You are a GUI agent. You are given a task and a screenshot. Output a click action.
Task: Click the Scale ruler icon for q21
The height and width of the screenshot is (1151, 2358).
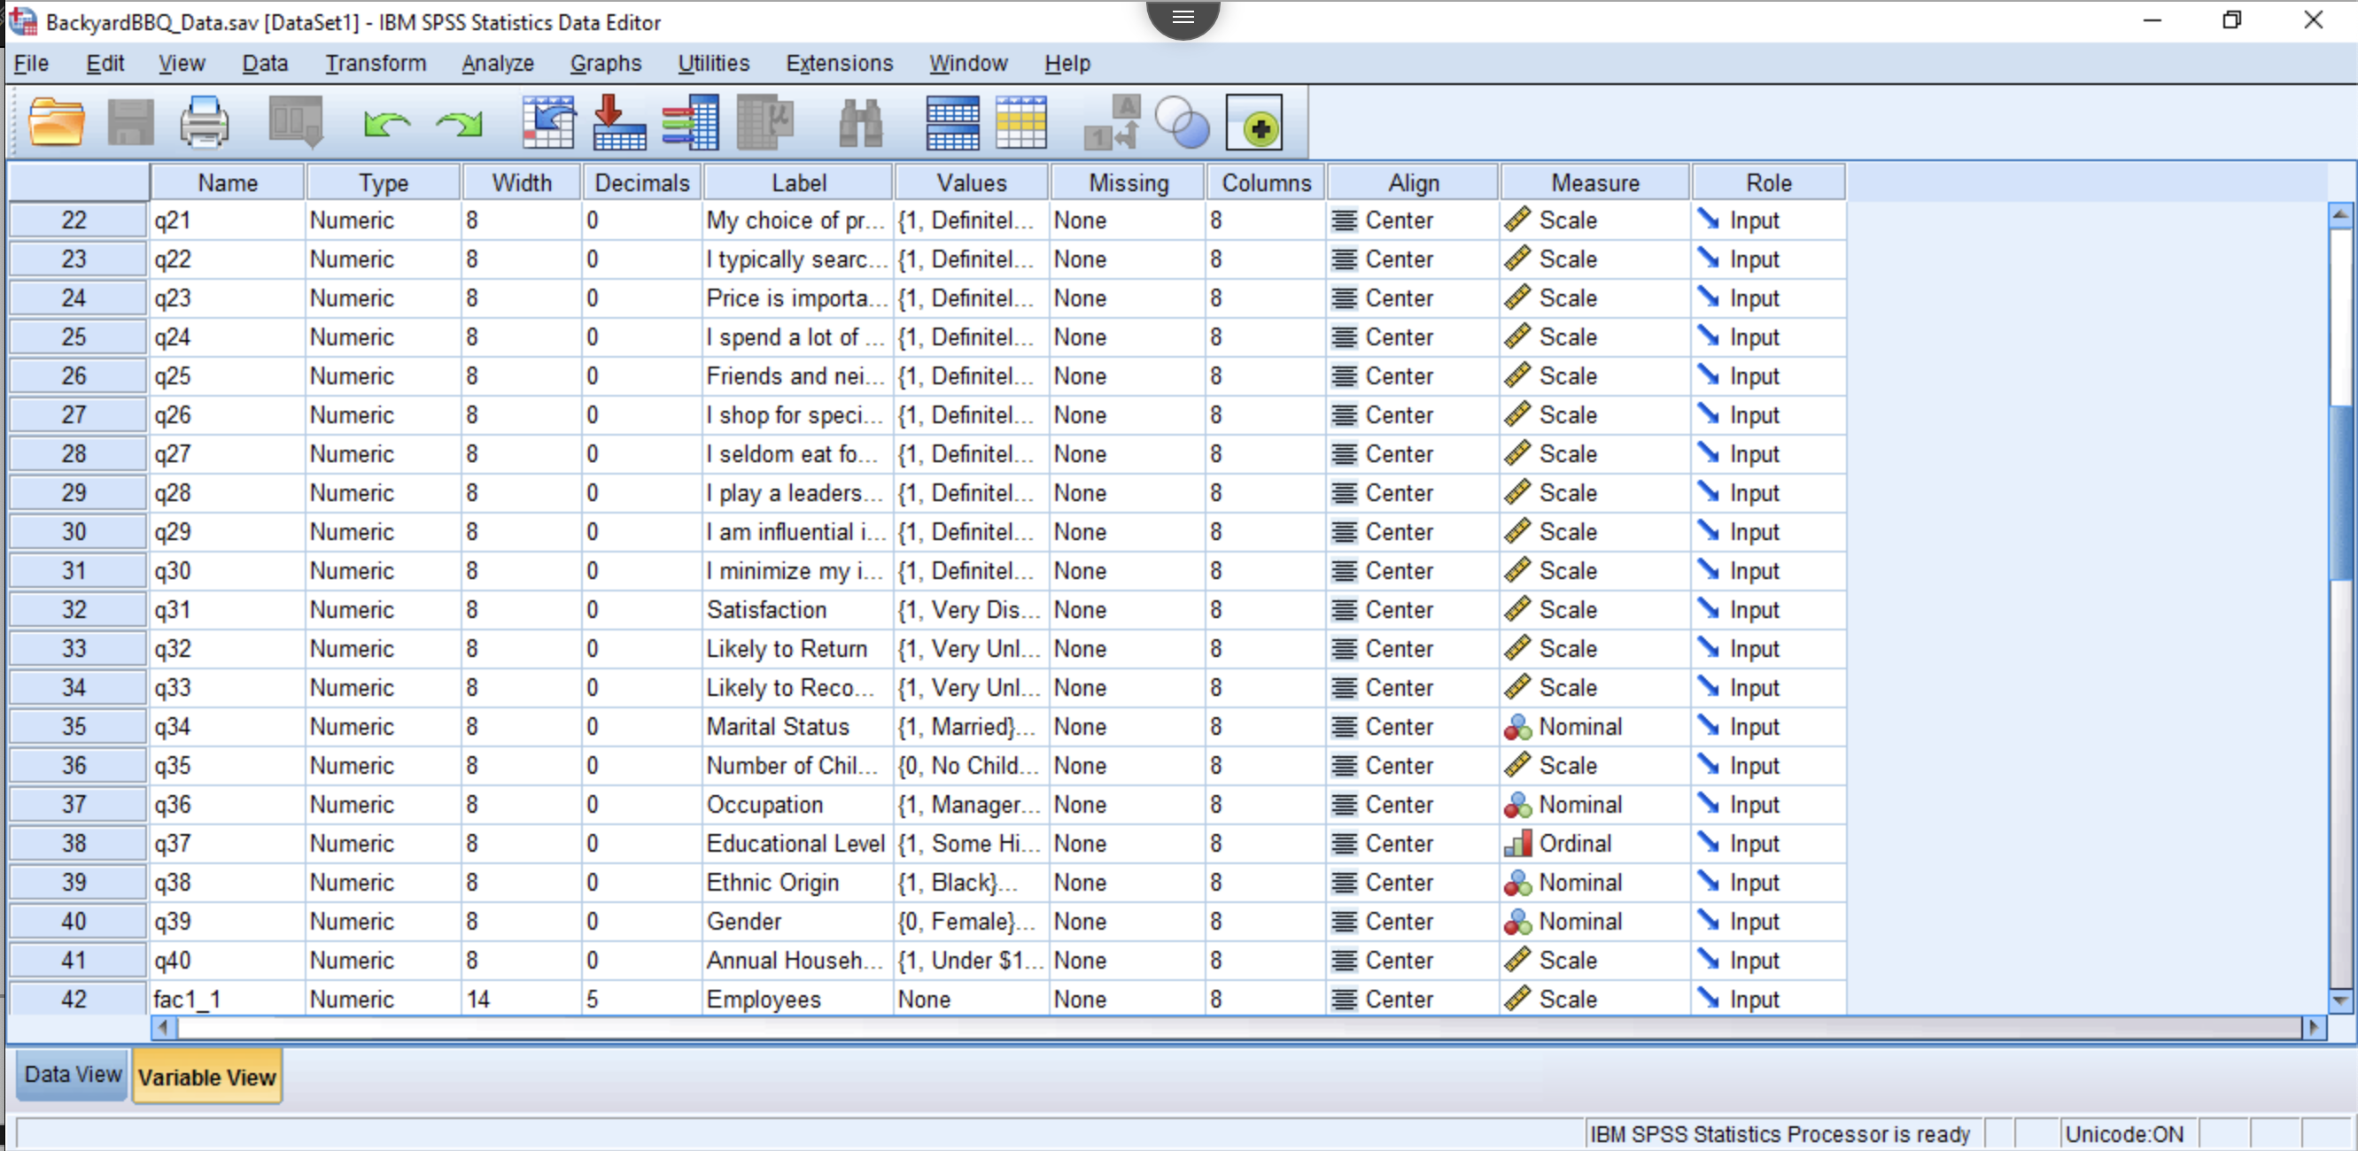click(1517, 220)
